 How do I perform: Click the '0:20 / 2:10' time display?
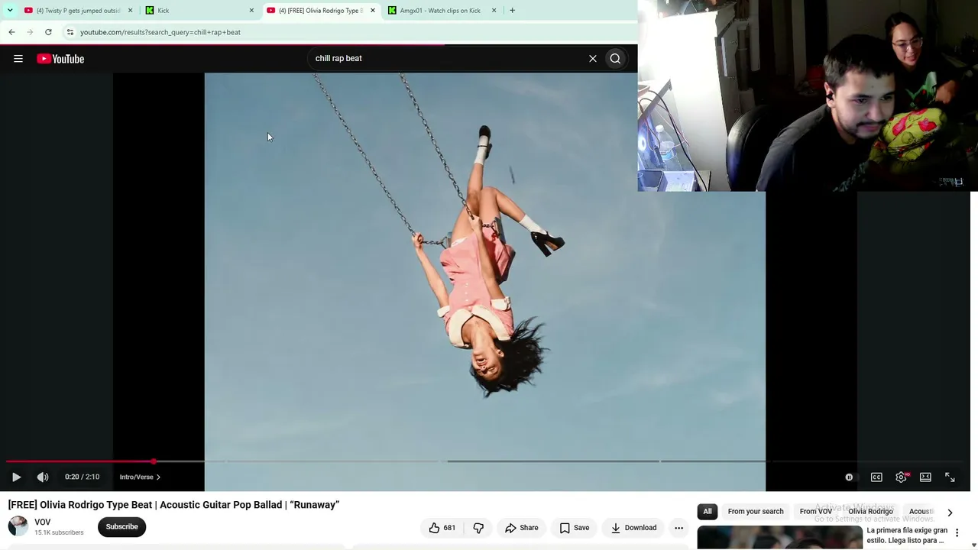[82, 477]
